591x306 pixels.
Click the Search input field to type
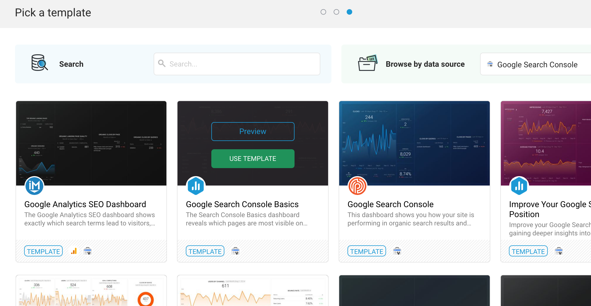pyautogui.click(x=239, y=64)
